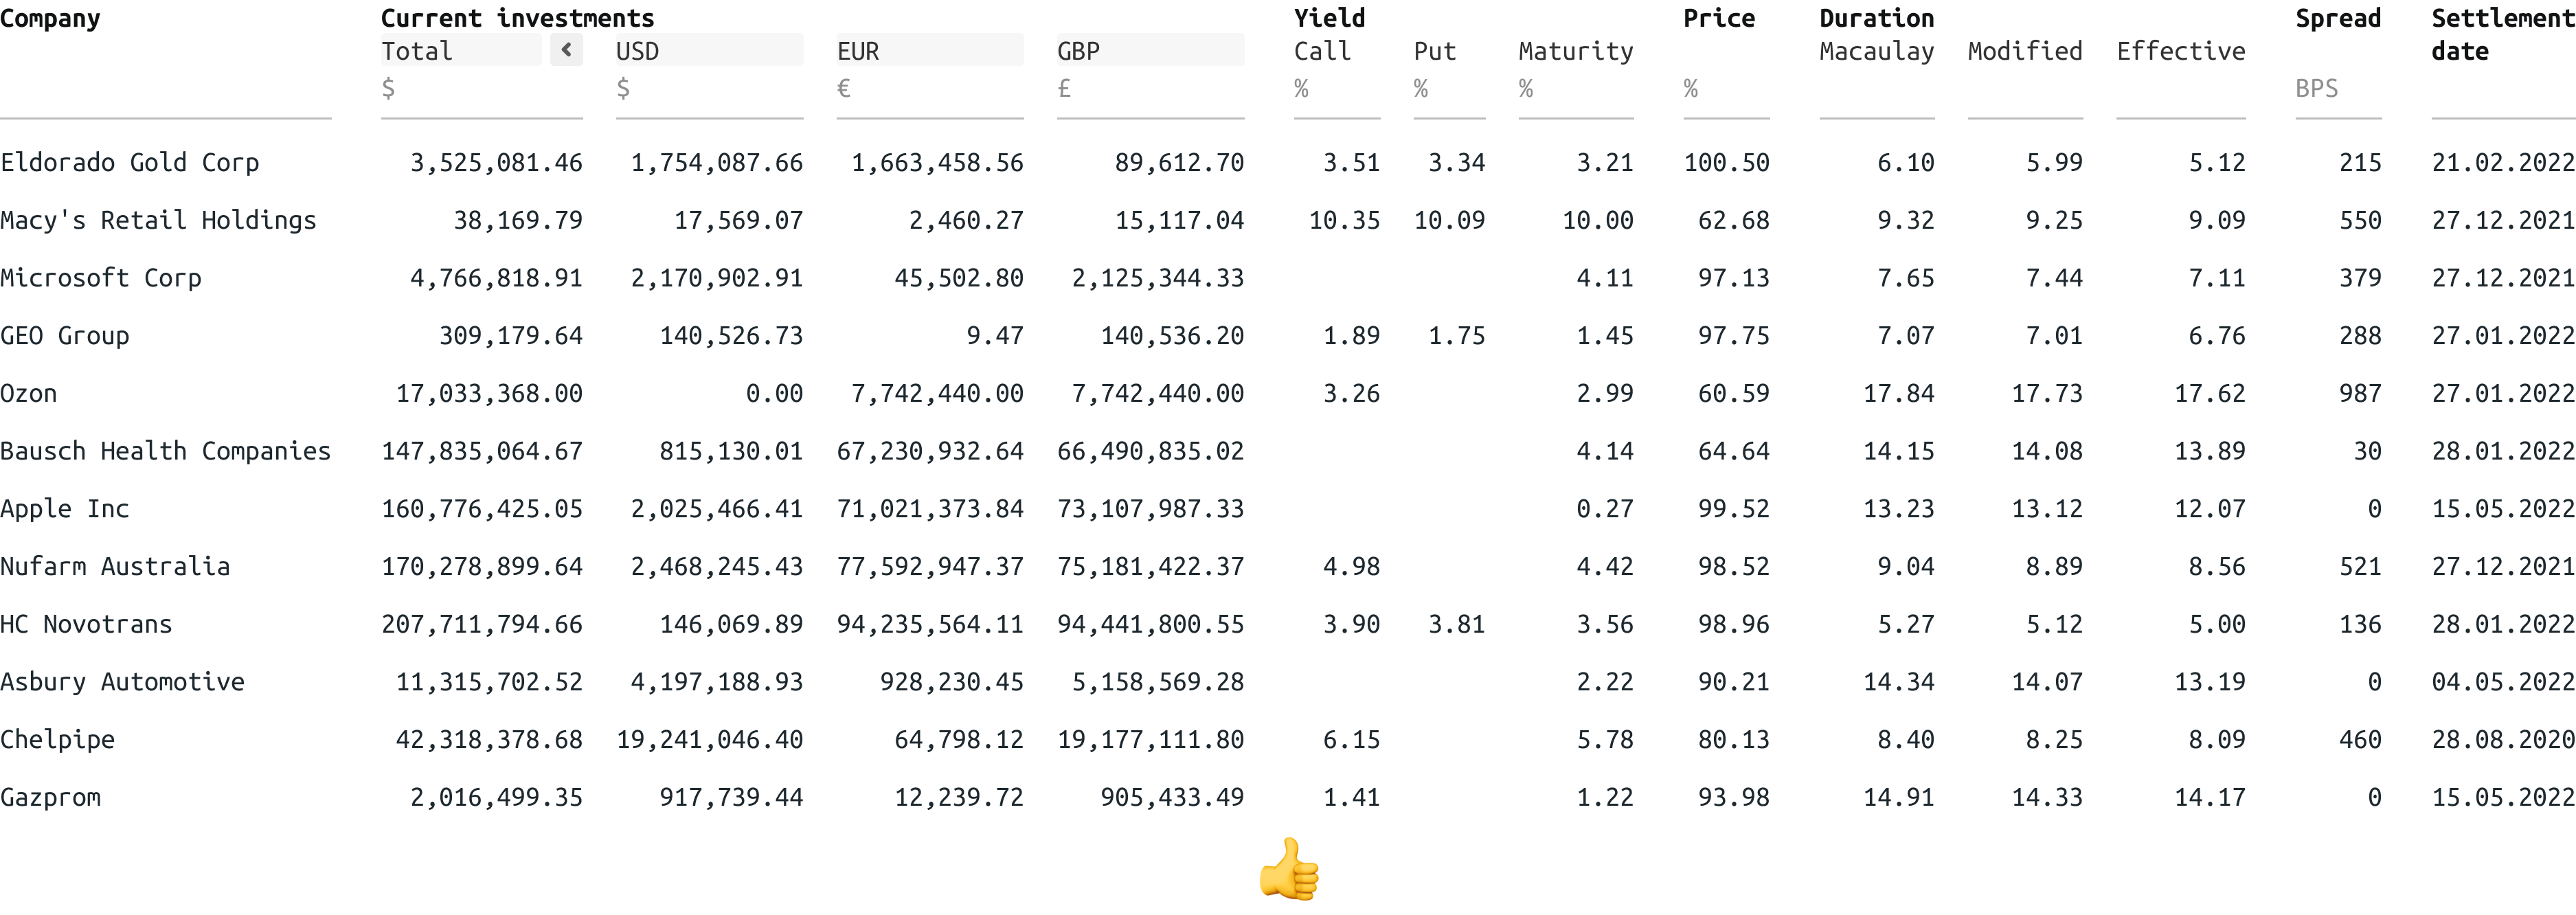The height and width of the screenshot is (915, 2576).
Task: Select the Macy's Retail Holdings row name
Action: tap(158, 220)
